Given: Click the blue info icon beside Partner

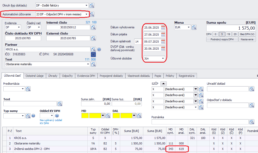Looking at the screenshot, I should [x=99, y=49].
